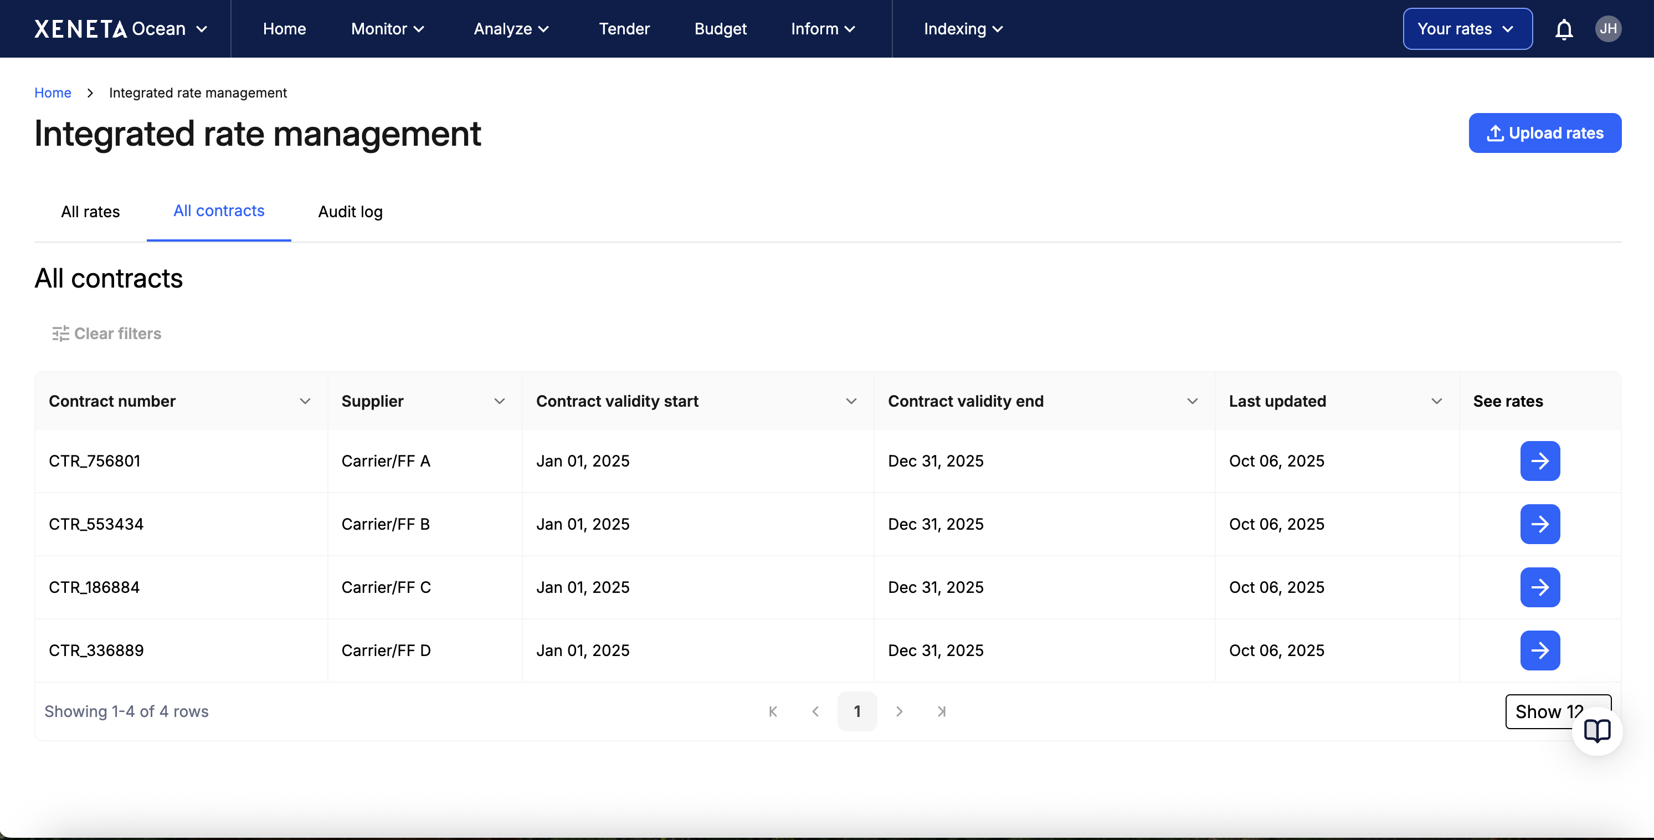Follow the Home breadcrumb link
1654x840 pixels.
coord(53,93)
